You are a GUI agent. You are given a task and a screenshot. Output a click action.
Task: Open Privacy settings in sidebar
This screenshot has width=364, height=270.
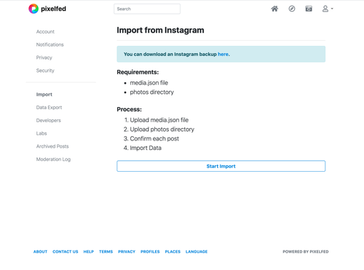pos(44,57)
